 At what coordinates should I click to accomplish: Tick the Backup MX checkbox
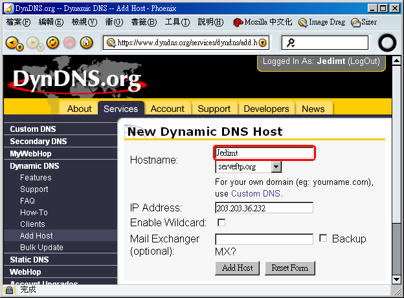click(x=323, y=238)
